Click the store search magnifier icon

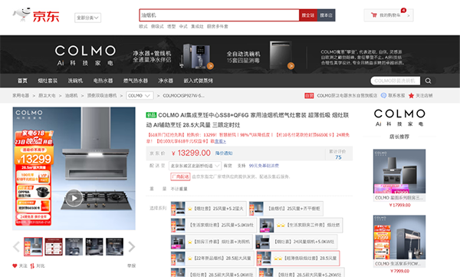tap(428, 81)
